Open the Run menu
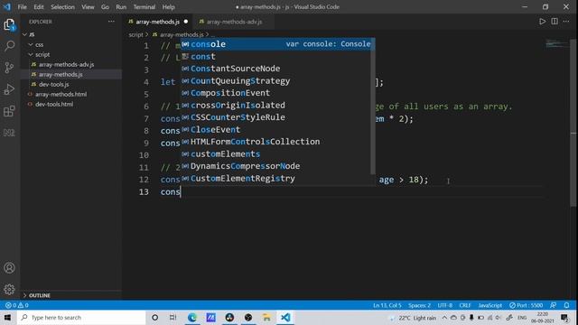The width and height of the screenshot is (578, 325). 121,6
